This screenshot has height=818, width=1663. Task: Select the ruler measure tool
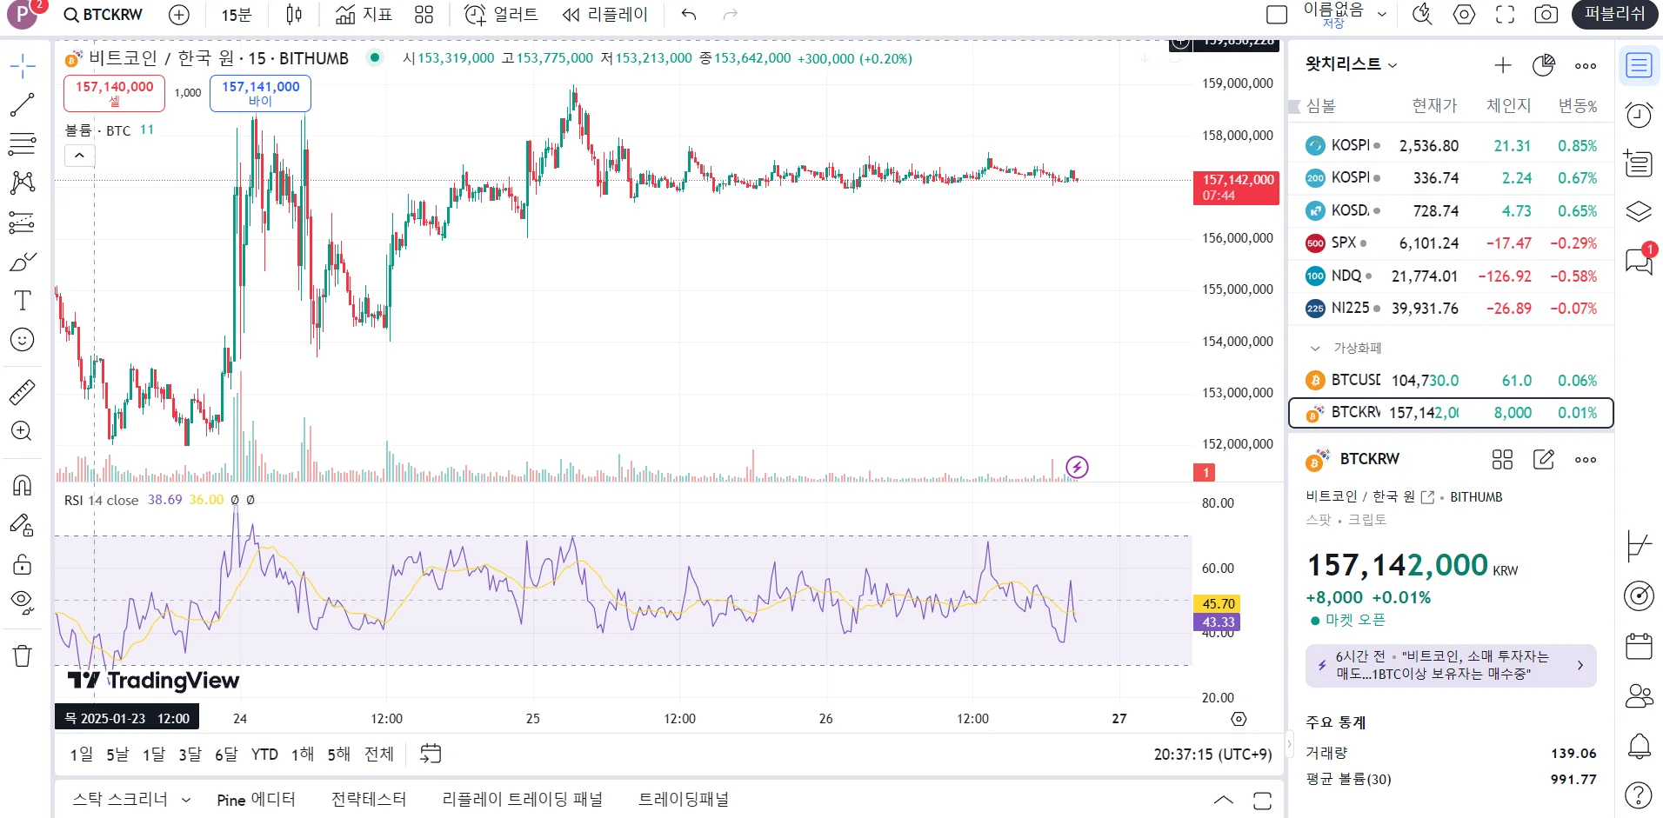click(x=23, y=392)
